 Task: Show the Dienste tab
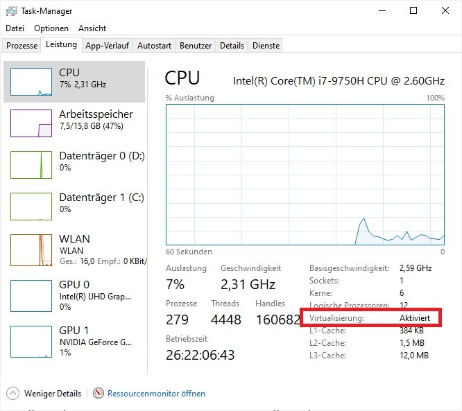[x=266, y=46]
